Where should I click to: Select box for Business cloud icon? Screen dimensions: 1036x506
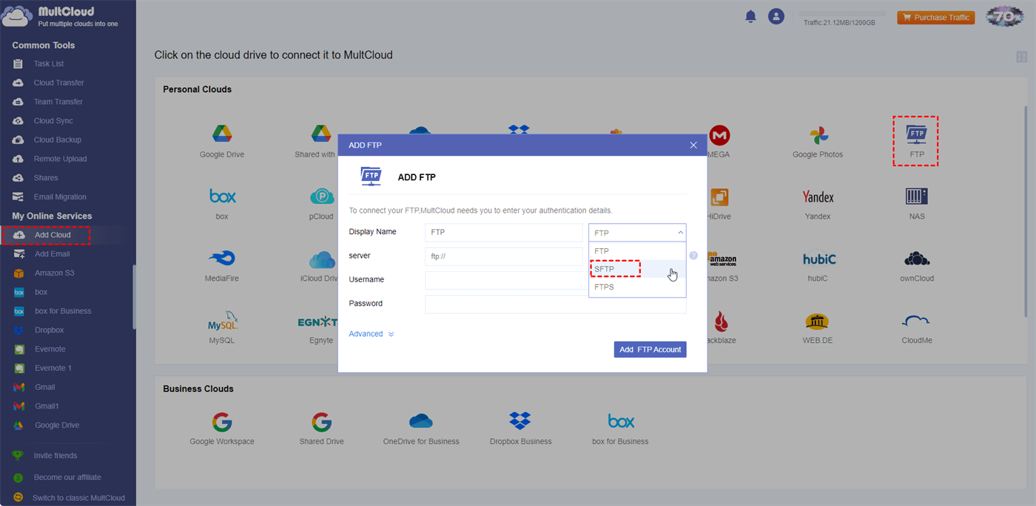coord(621,421)
